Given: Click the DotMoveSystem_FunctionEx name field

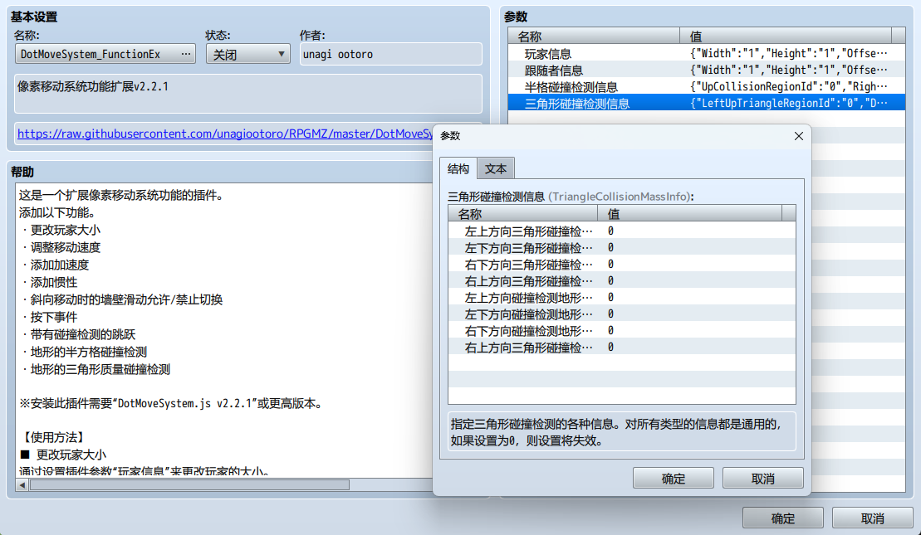Looking at the screenshot, I should (x=105, y=54).
